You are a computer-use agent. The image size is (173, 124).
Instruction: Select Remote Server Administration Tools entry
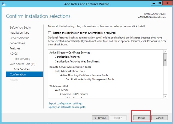point(70,67)
